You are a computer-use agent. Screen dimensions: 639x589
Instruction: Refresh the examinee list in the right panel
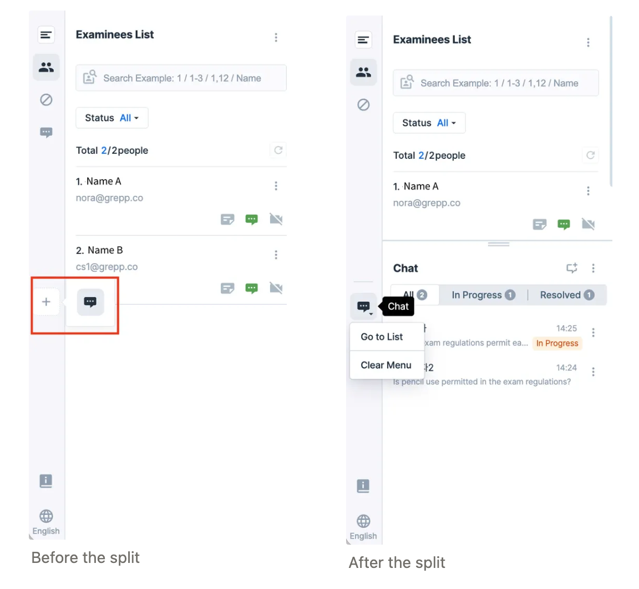pyautogui.click(x=590, y=155)
